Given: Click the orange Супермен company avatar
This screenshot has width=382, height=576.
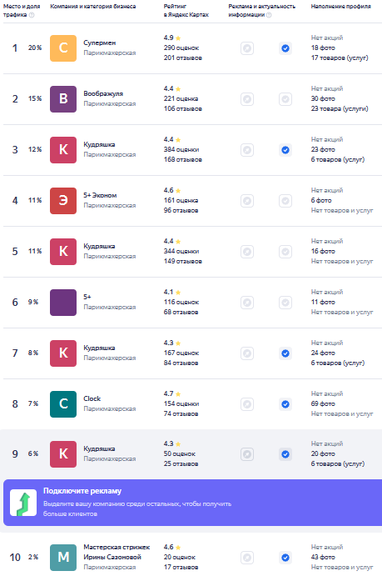Looking at the screenshot, I should click(63, 48).
